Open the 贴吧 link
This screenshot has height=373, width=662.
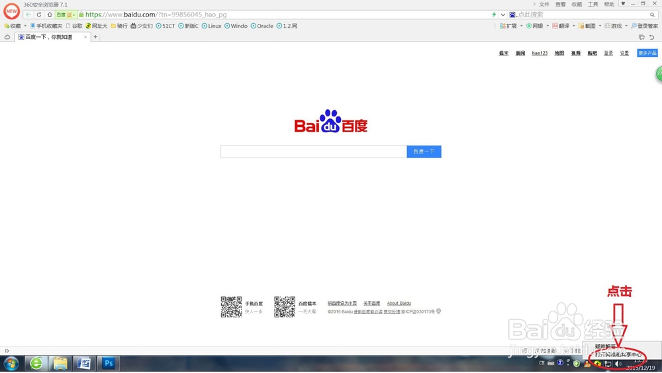[x=592, y=53]
